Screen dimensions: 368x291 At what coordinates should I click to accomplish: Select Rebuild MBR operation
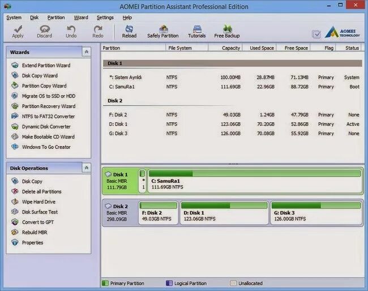(35, 233)
